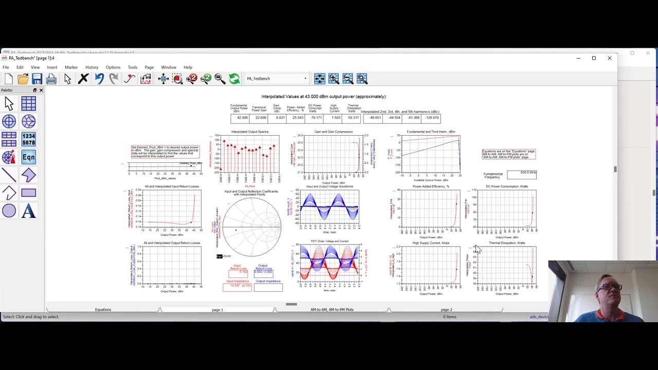Click the plot zoom-in icon

(334, 79)
